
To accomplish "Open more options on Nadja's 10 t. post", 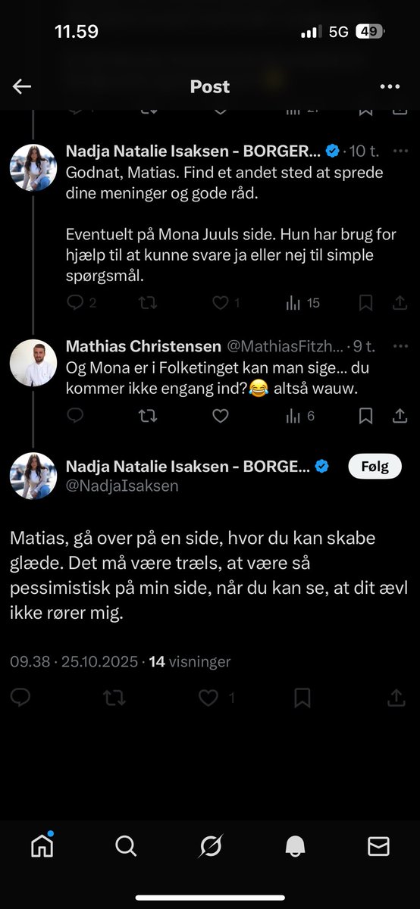I will click(400, 150).
